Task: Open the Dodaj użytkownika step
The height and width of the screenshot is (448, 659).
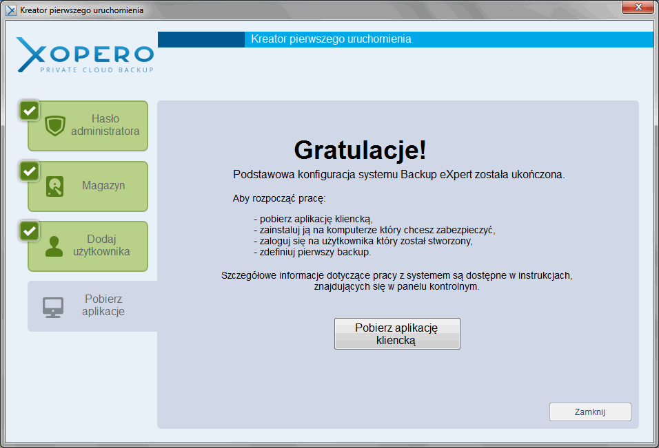Action: tap(88, 246)
